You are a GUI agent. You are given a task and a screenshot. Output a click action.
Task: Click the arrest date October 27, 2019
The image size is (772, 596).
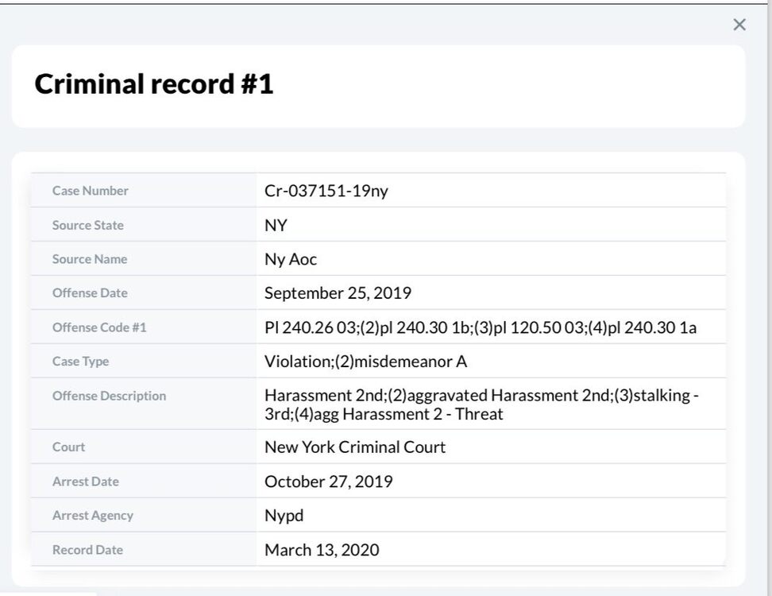tap(328, 482)
